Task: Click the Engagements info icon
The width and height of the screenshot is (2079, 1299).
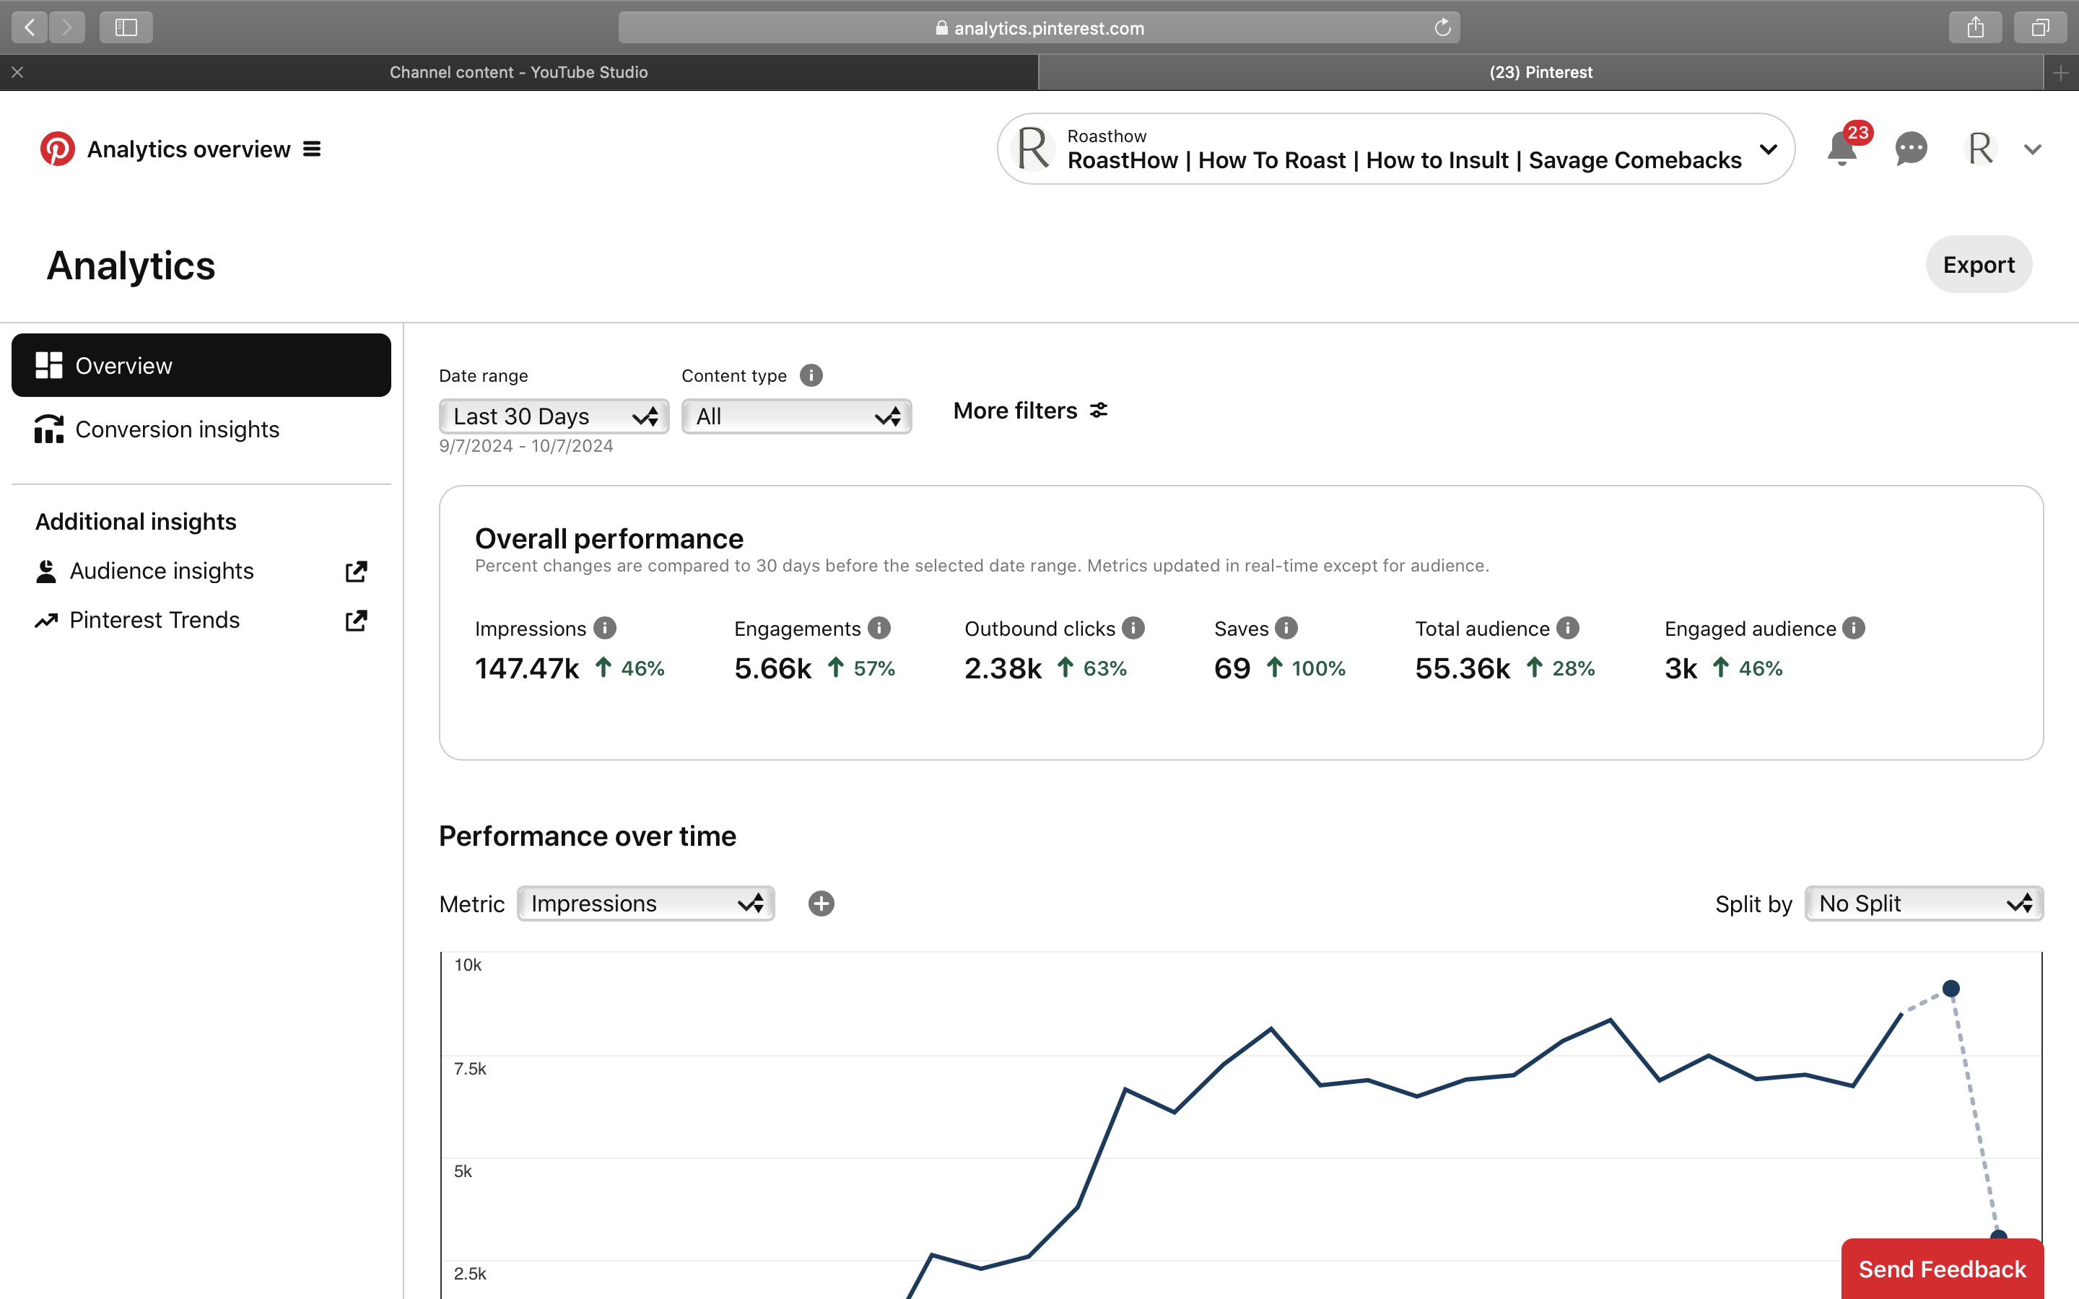Action: (x=879, y=628)
